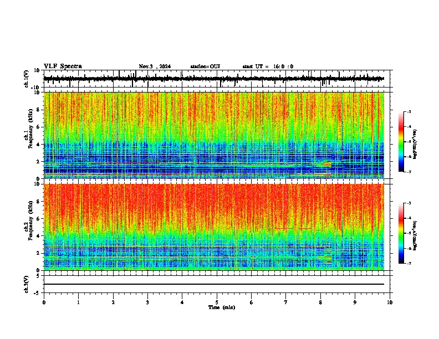439x339 pixels.
Task: Select the date text "Nov.3 , 2024"
Action: [x=155, y=66]
